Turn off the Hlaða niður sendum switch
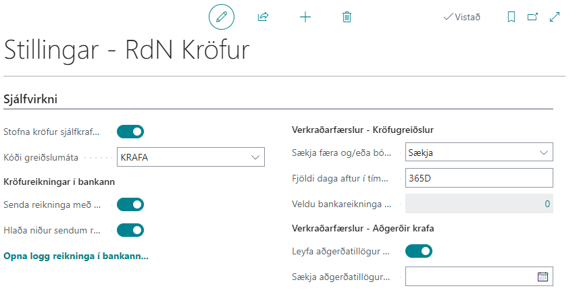Viewport: 581px width, 305px height. [130, 230]
